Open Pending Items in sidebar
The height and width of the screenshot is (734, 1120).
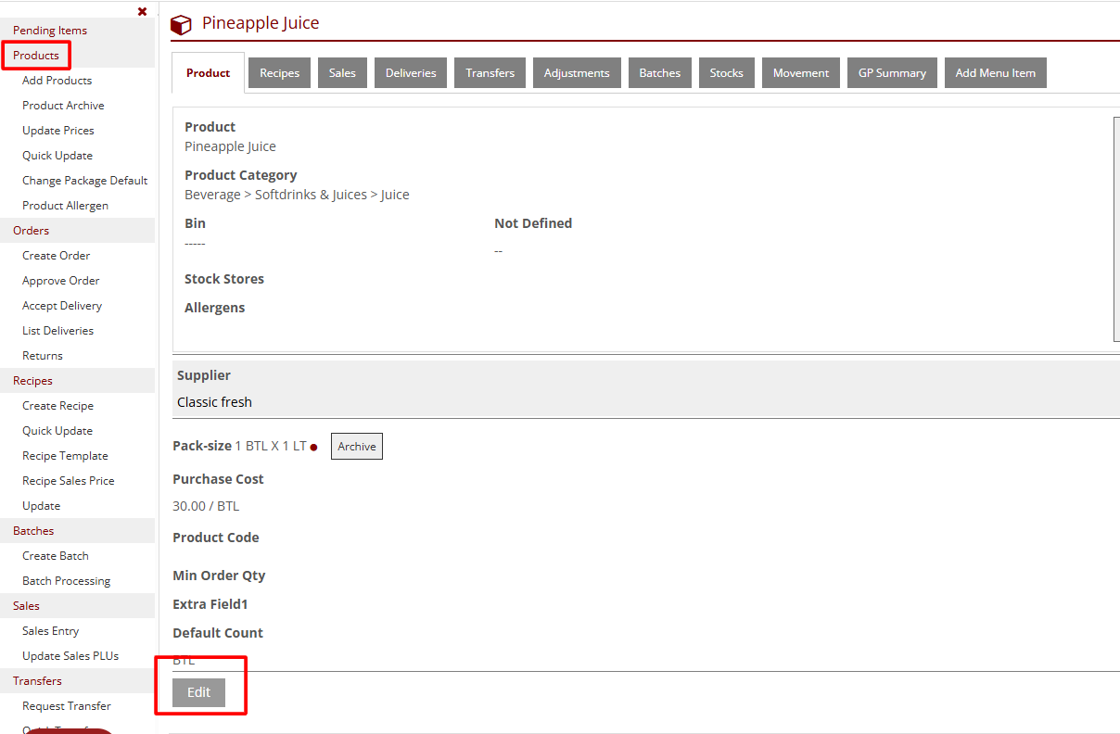coord(50,31)
